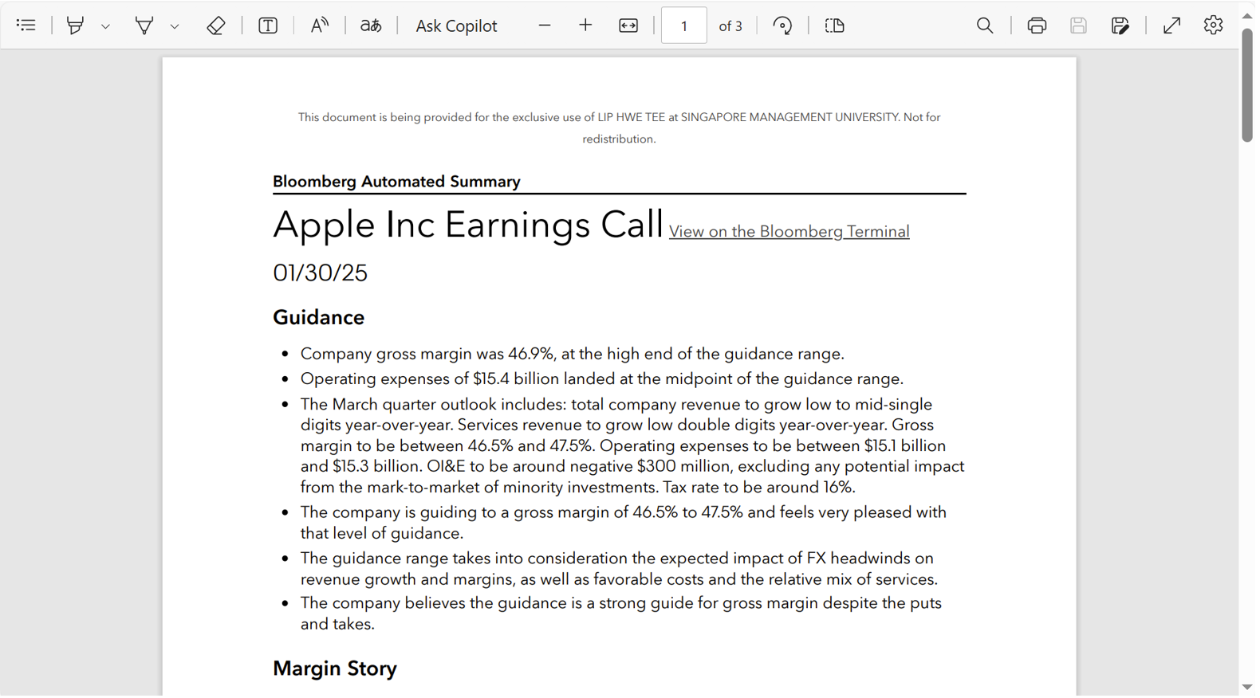Click bullet about gross margin 46.9%
The height and width of the screenshot is (698, 1260).
coord(572,354)
